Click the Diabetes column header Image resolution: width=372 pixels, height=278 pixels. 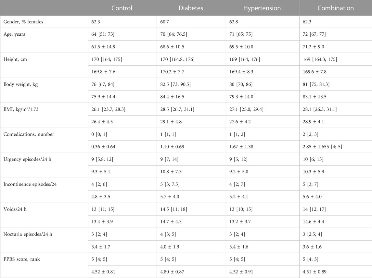click(191, 8)
